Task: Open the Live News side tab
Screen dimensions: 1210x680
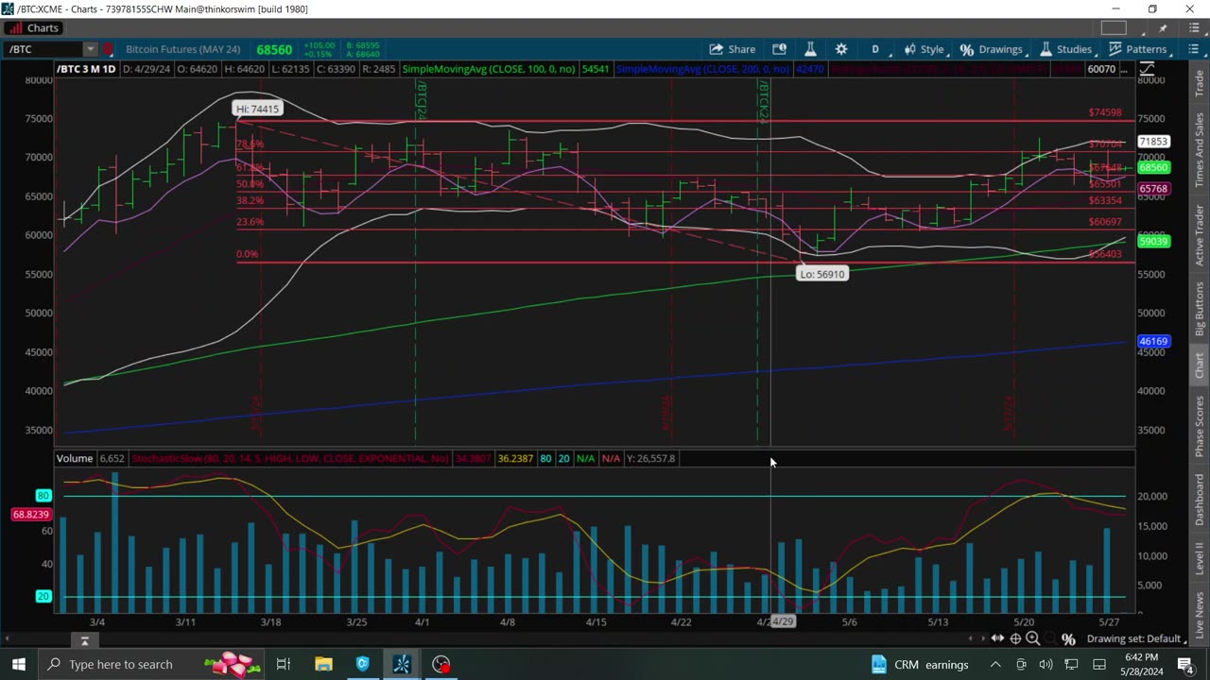Action: pos(1200,615)
